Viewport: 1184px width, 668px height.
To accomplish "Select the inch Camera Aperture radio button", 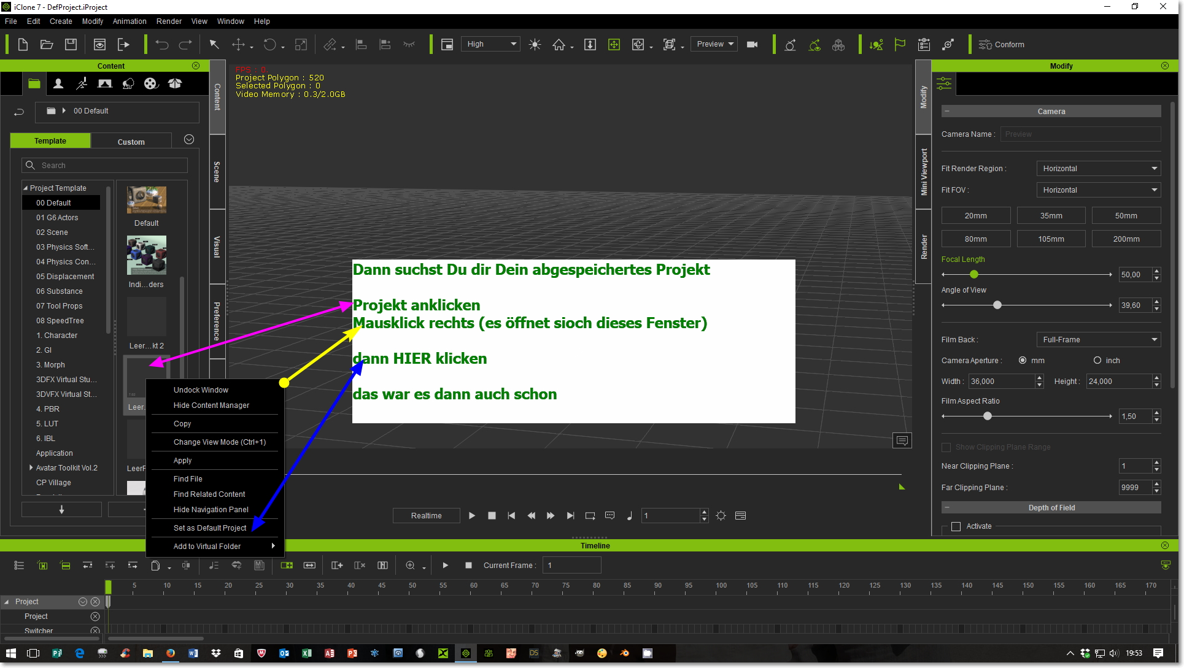I will 1097,361.
